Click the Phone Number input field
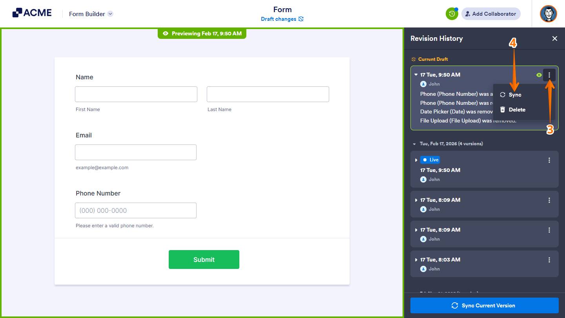Screen dimensions: 565x318 [x=136, y=210]
